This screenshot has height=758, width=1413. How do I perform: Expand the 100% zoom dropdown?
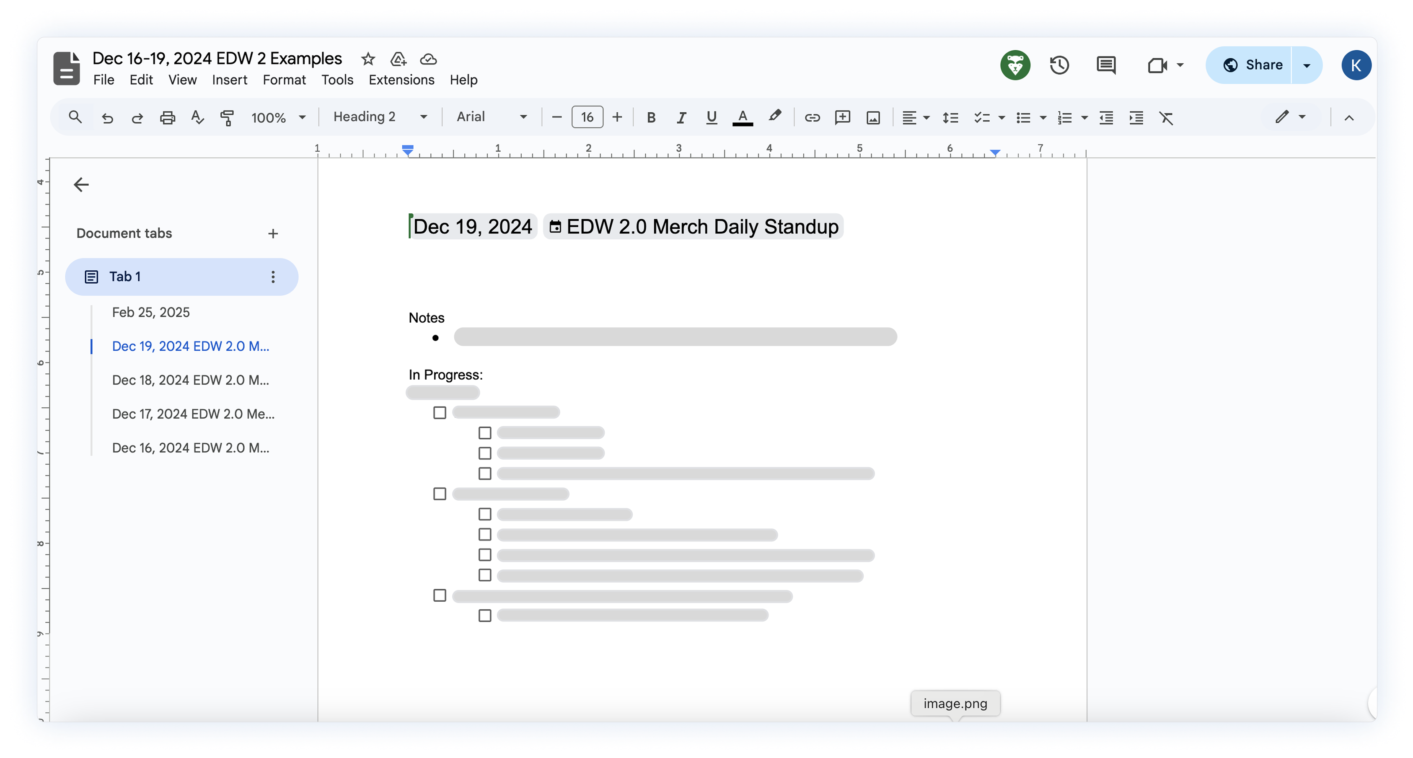(x=278, y=117)
